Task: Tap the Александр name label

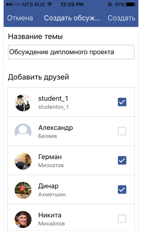Action: coord(55,128)
